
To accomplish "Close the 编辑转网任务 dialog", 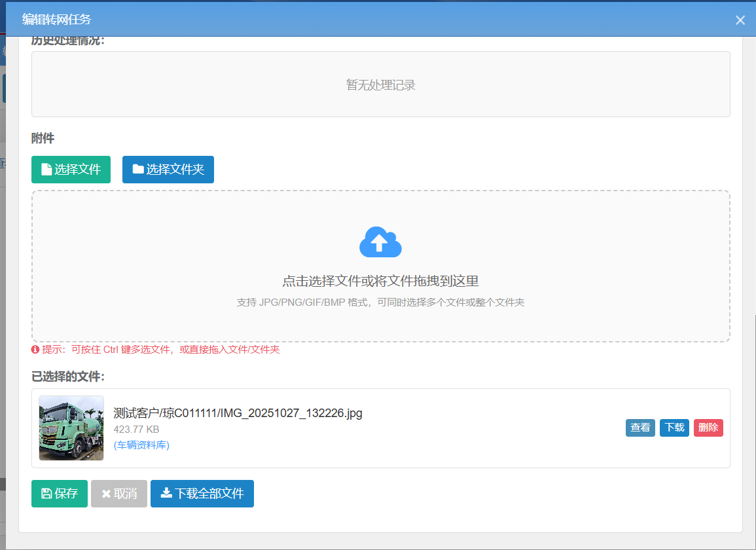I will coord(740,20).
